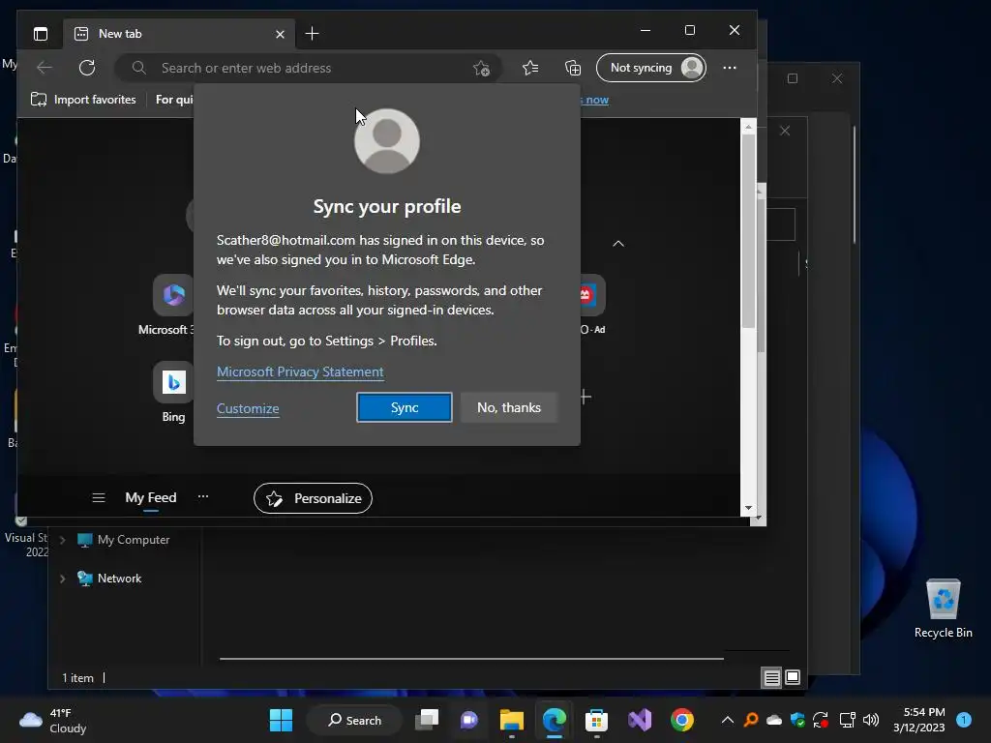Click the address bar search field

point(309,68)
